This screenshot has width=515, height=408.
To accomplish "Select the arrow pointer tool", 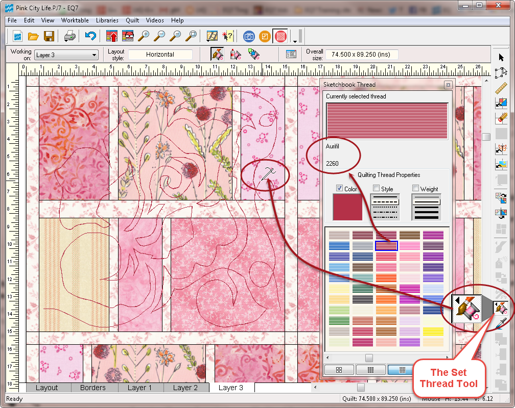I will pyautogui.click(x=502, y=56).
